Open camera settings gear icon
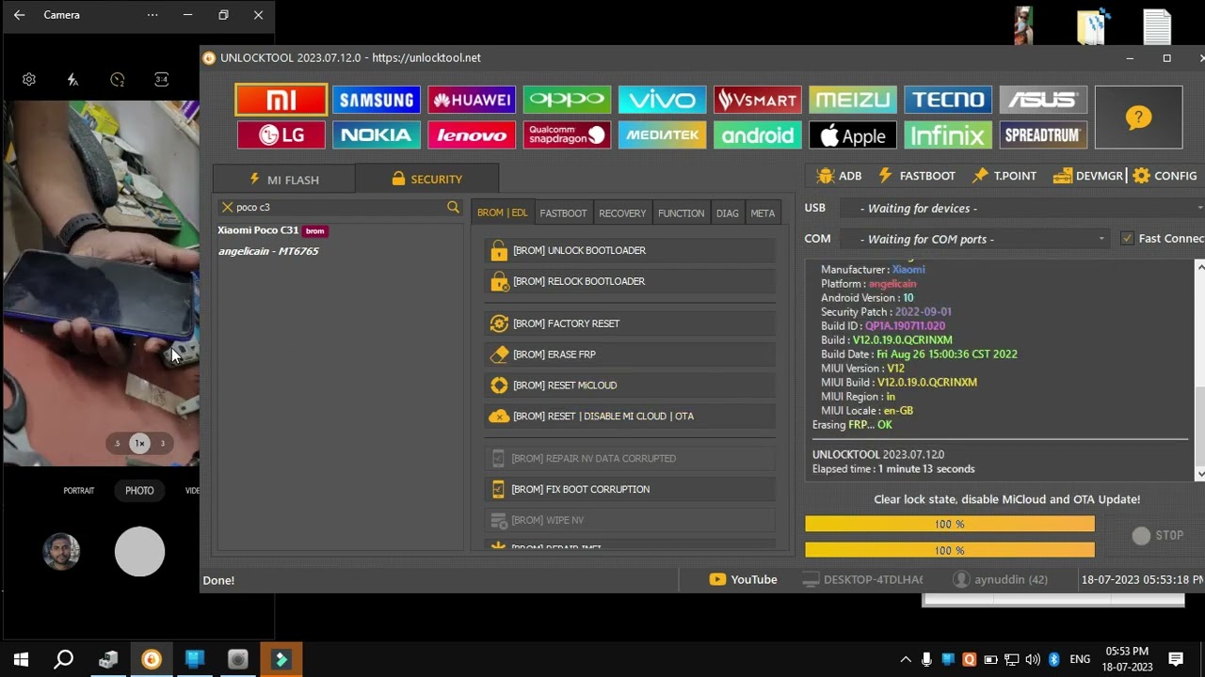The height and width of the screenshot is (677, 1205). coord(29,80)
